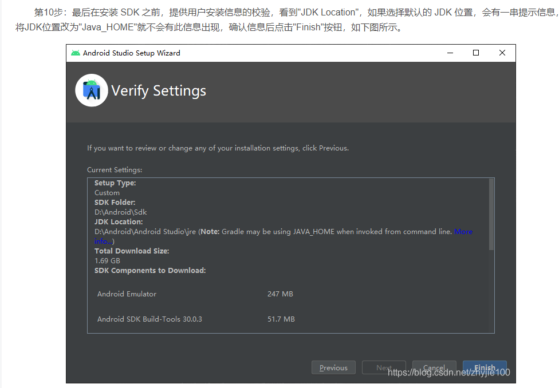
Task: Click the 1.69 GB download size
Action: pyautogui.click(x=107, y=261)
